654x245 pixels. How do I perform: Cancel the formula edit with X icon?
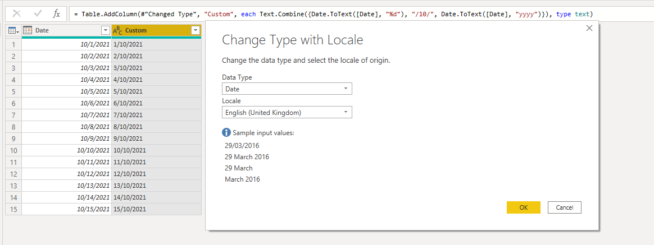click(x=17, y=13)
